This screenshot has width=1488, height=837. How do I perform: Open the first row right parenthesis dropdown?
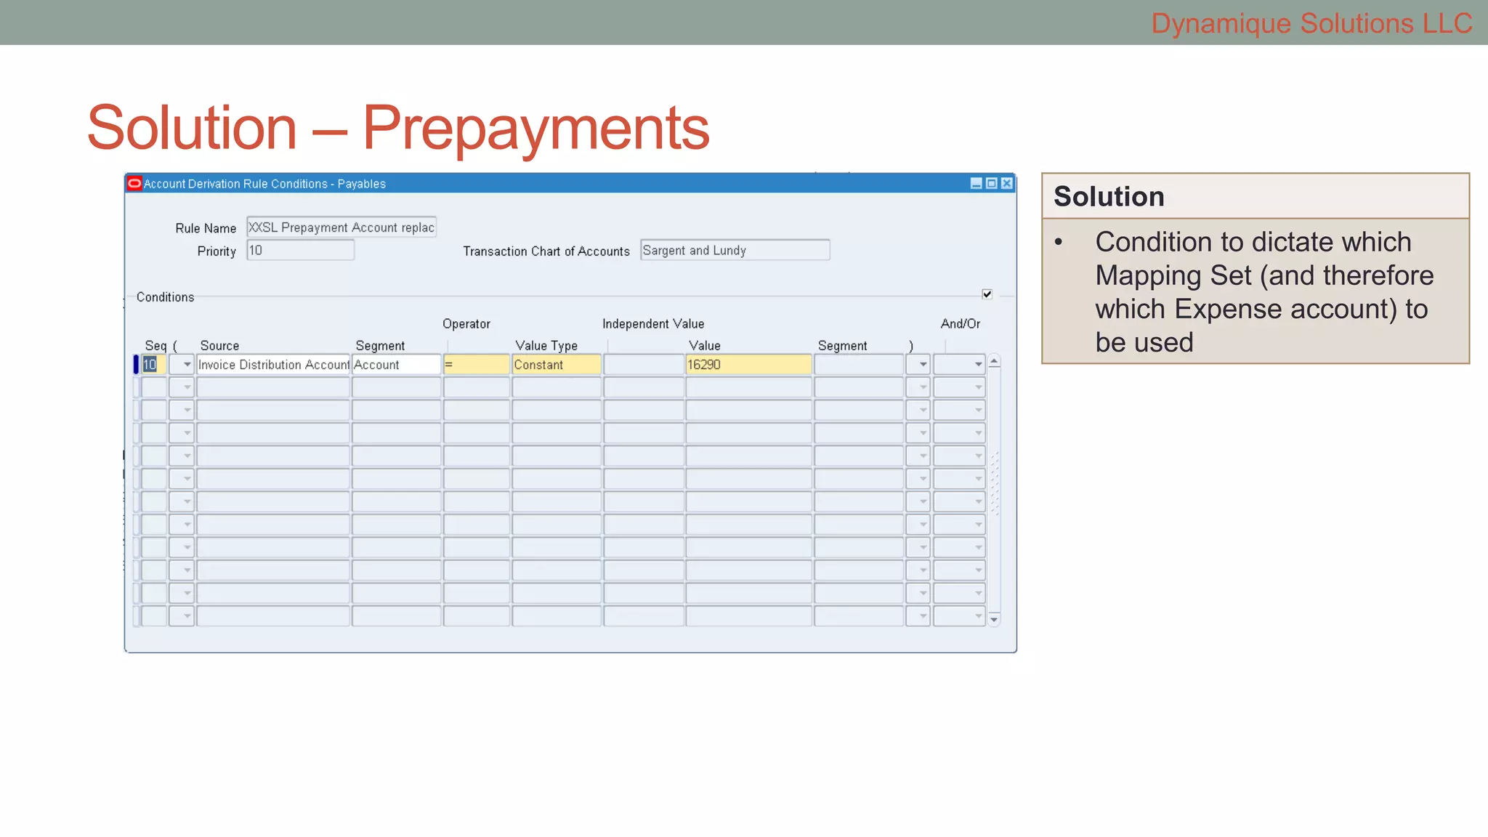tap(923, 365)
